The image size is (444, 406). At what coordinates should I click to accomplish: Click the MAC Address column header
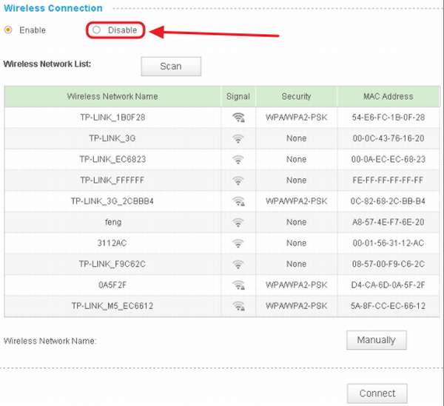click(x=388, y=96)
